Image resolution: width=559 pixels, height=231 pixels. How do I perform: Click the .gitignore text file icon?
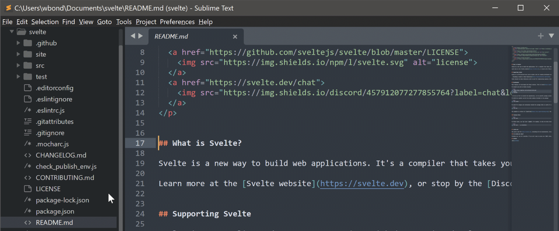pyautogui.click(x=28, y=133)
